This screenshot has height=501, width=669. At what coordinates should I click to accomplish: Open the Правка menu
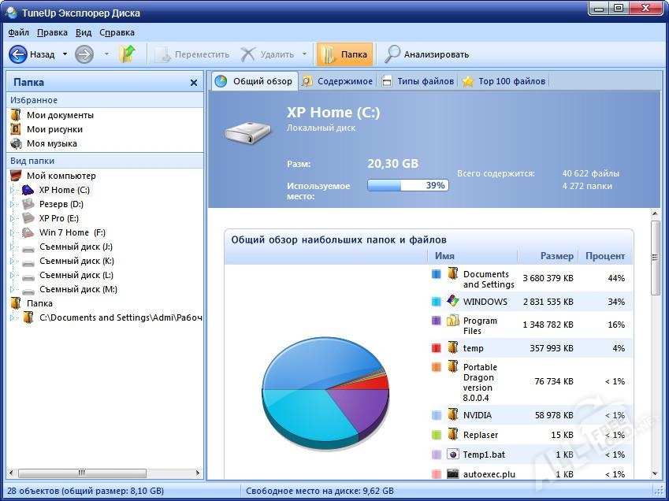coord(52,32)
